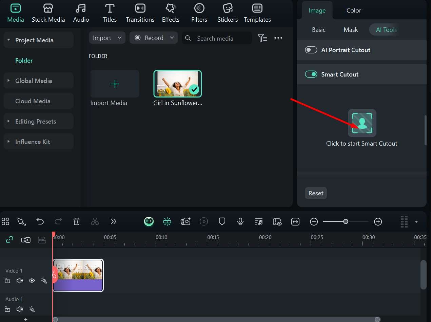Hide the Video 1 track
Viewport: 431px width, 322px height.
[32, 280]
